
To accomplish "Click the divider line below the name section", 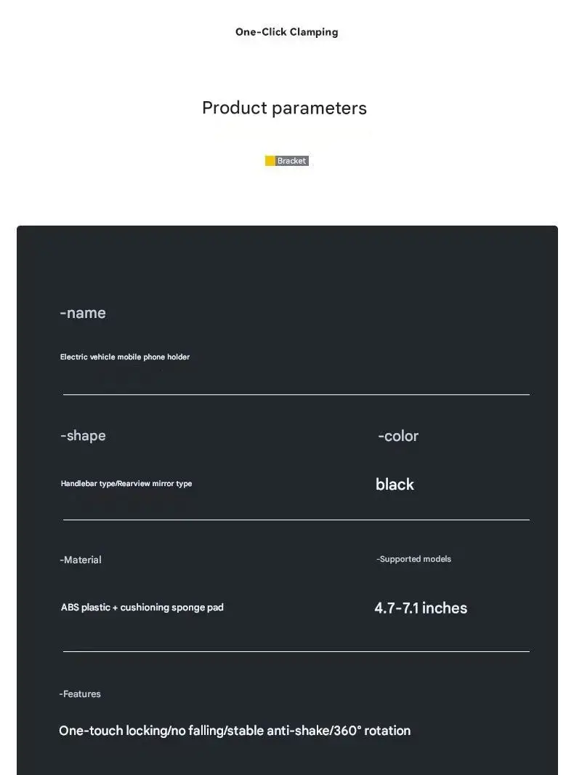I will pos(296,394).
